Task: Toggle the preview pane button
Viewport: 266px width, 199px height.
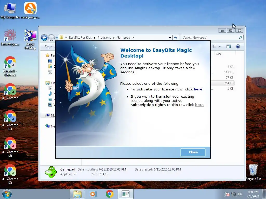Action: 229,46
